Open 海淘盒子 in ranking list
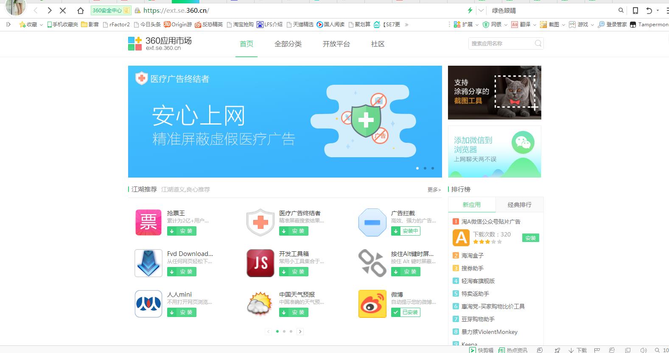This screenshot has width=669, height=353. point(473,256)
